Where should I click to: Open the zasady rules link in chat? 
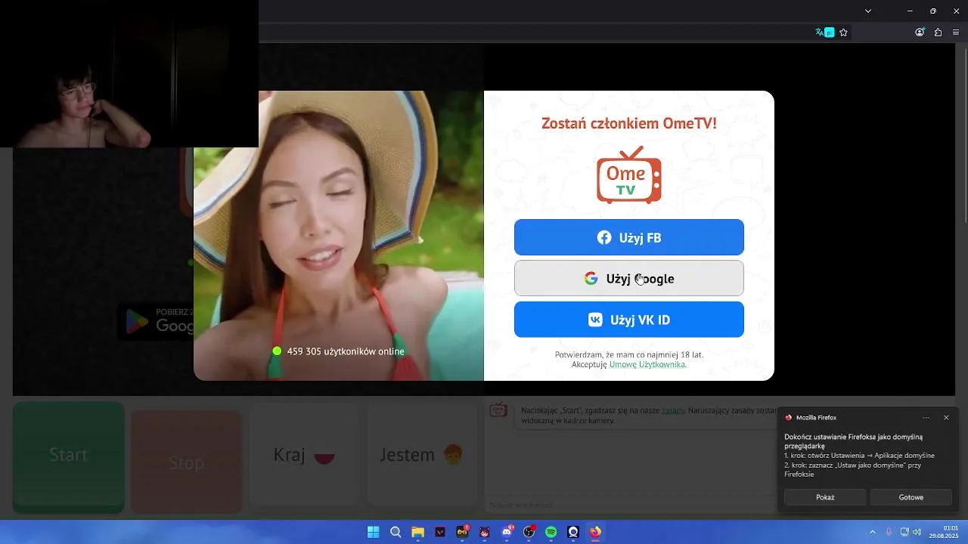(x=673, y=410)
